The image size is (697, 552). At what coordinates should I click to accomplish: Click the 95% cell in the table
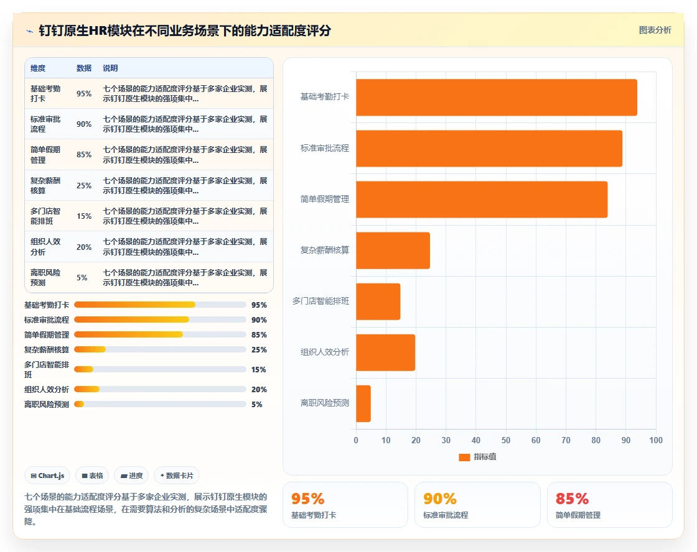84,94
